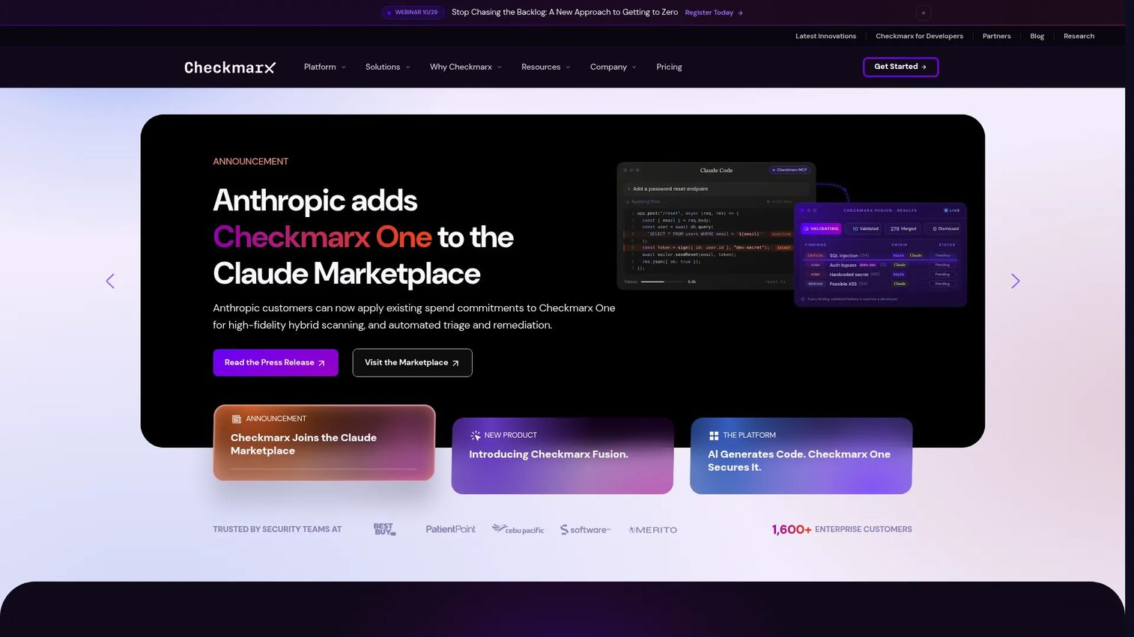The height and width of the screenshot is (637, 1134).
Task: Click the PatientPoint logo
Action: (450, 529)
